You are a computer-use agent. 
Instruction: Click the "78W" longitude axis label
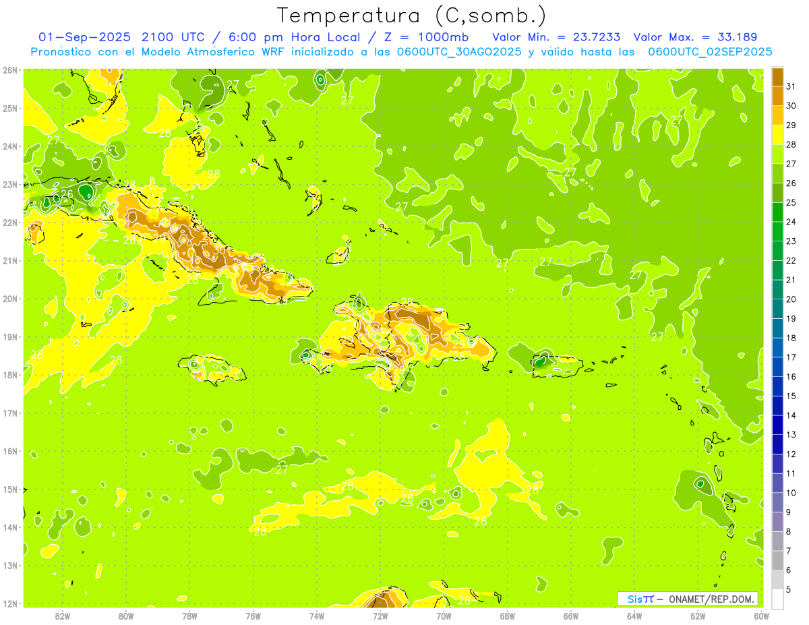click(x=189, y=616)
